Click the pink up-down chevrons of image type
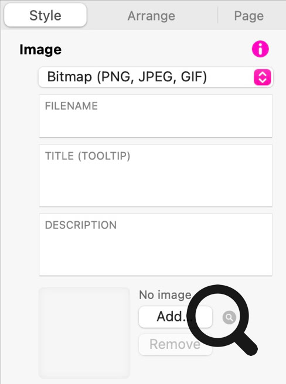The image size is (286, 384). 262,77
